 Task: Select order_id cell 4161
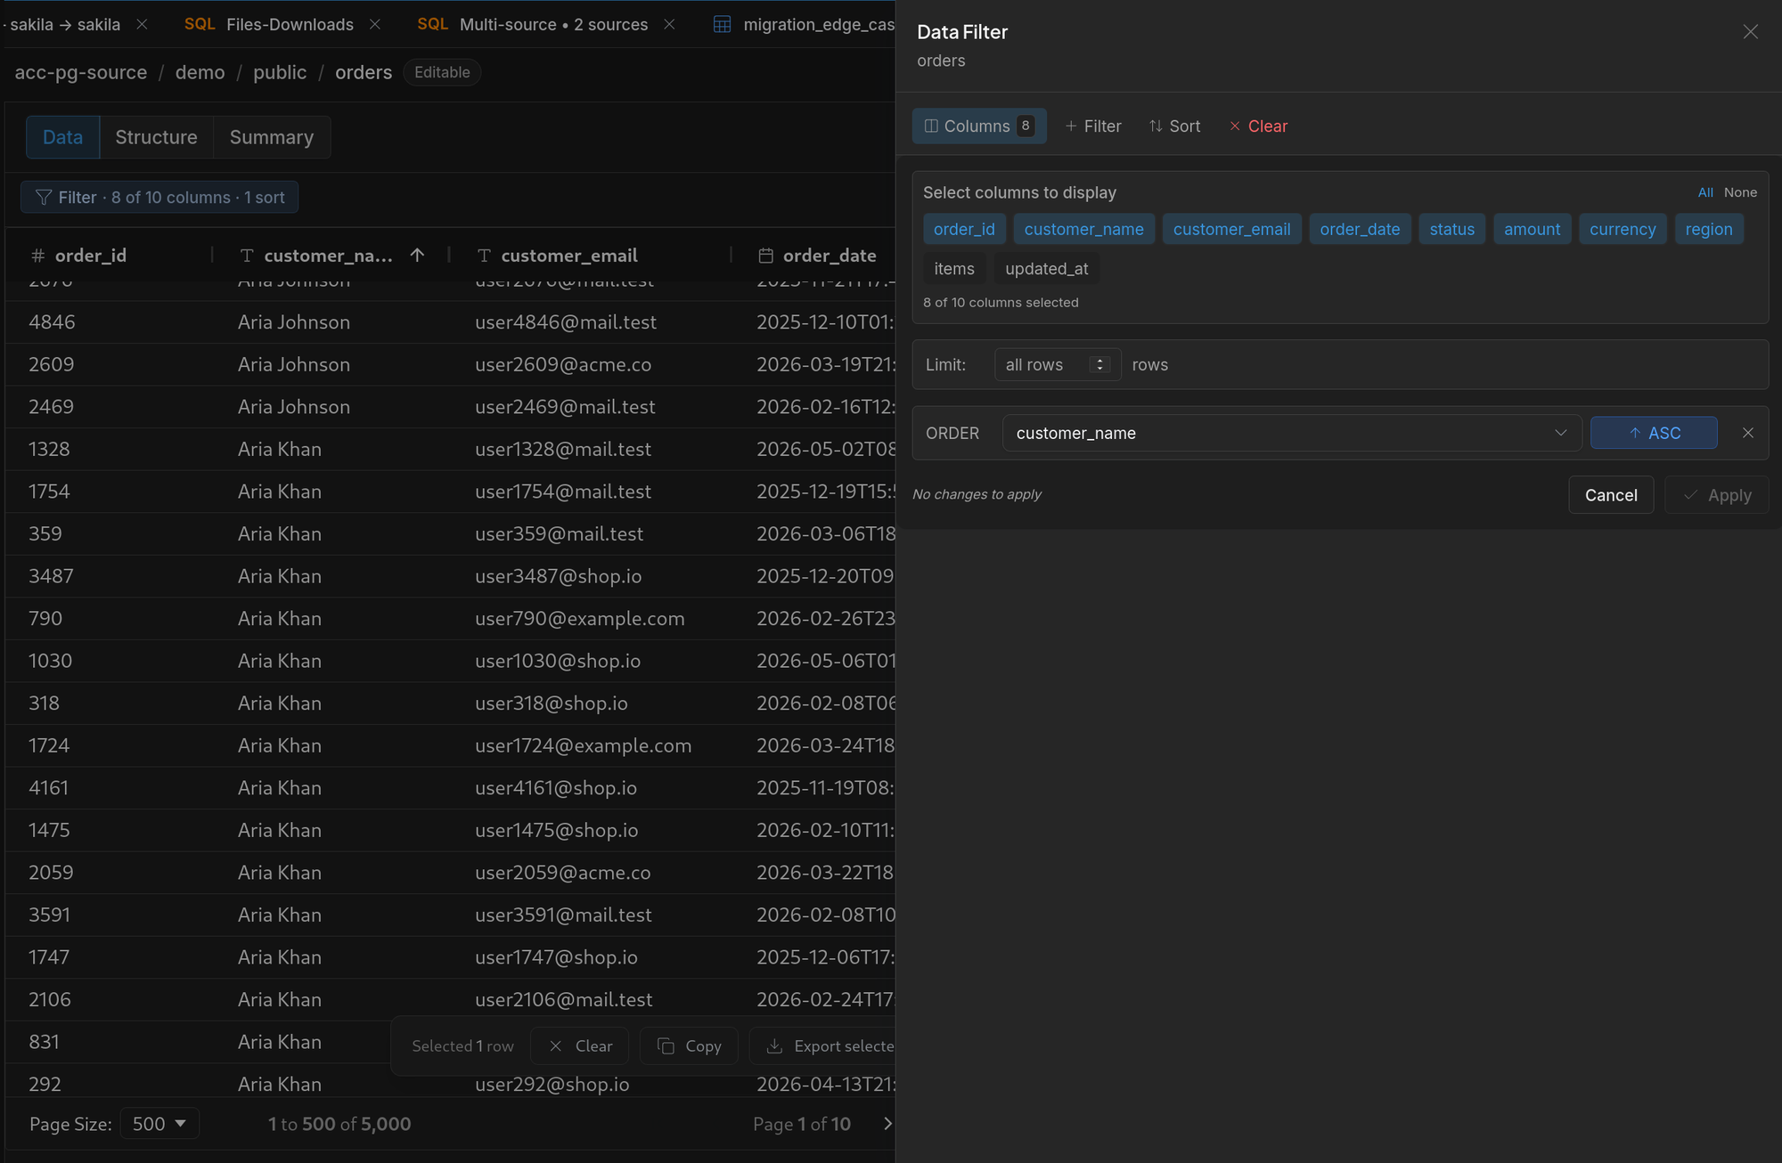[48, 788]
